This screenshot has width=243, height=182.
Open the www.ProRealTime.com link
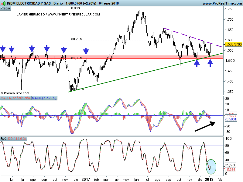(x=222, y=3)
